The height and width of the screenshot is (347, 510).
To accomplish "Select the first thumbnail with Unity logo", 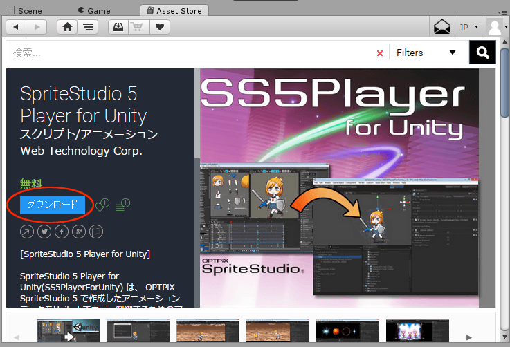I will pyautogui.click(x=68, y=330).
